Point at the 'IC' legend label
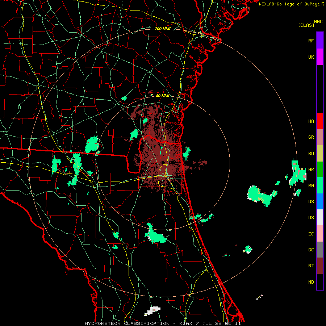 pos(311,234)
